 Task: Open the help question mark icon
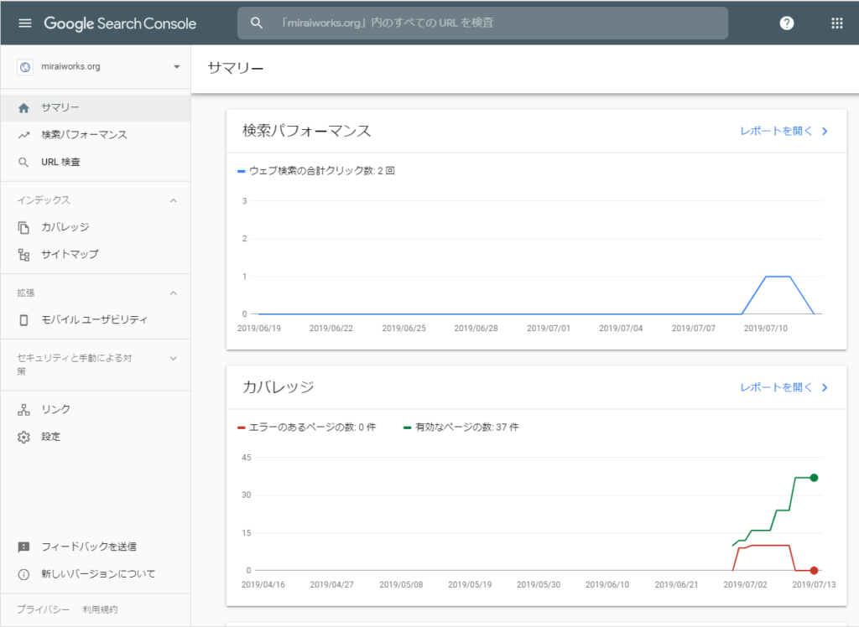[787, 23]
